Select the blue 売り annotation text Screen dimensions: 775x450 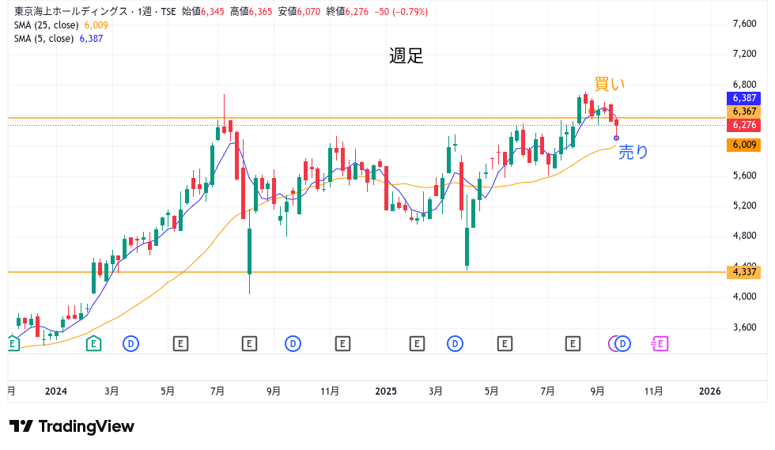tap(633, 152)
